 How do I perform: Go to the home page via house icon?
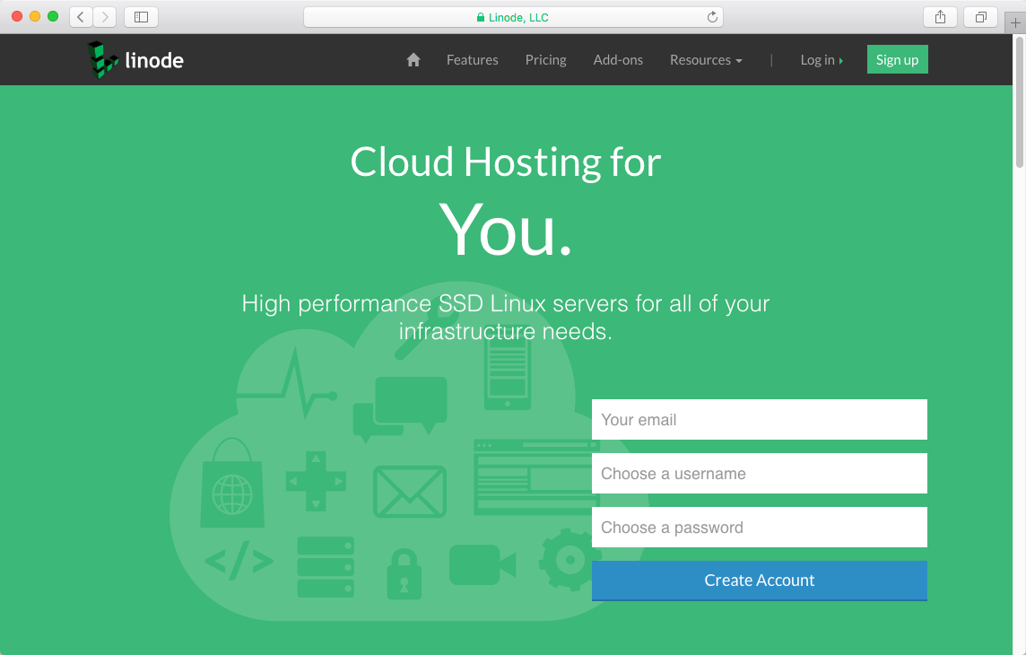click(413, 60)
